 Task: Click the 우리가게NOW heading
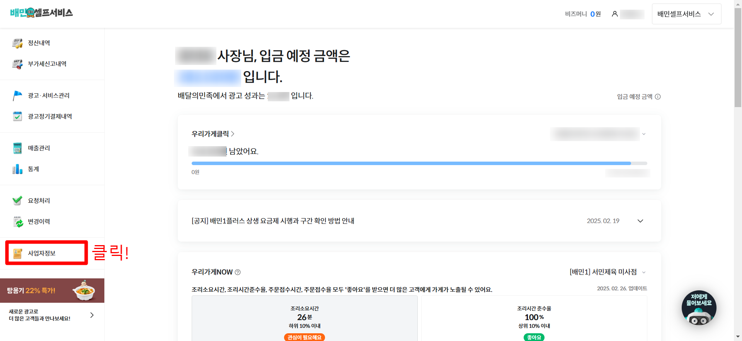point(212,272)
